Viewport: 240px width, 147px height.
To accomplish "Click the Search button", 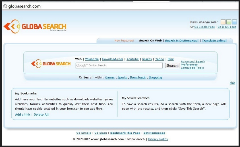I will 172,65.
